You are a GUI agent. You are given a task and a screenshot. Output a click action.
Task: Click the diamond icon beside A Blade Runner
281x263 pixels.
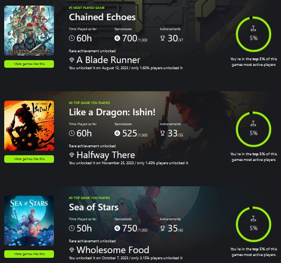tap(72, 60)
